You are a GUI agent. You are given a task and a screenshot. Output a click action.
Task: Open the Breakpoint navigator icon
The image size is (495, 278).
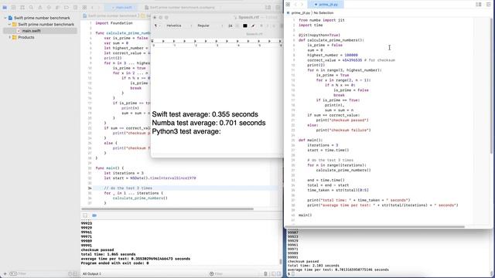(x=67, y=7)
